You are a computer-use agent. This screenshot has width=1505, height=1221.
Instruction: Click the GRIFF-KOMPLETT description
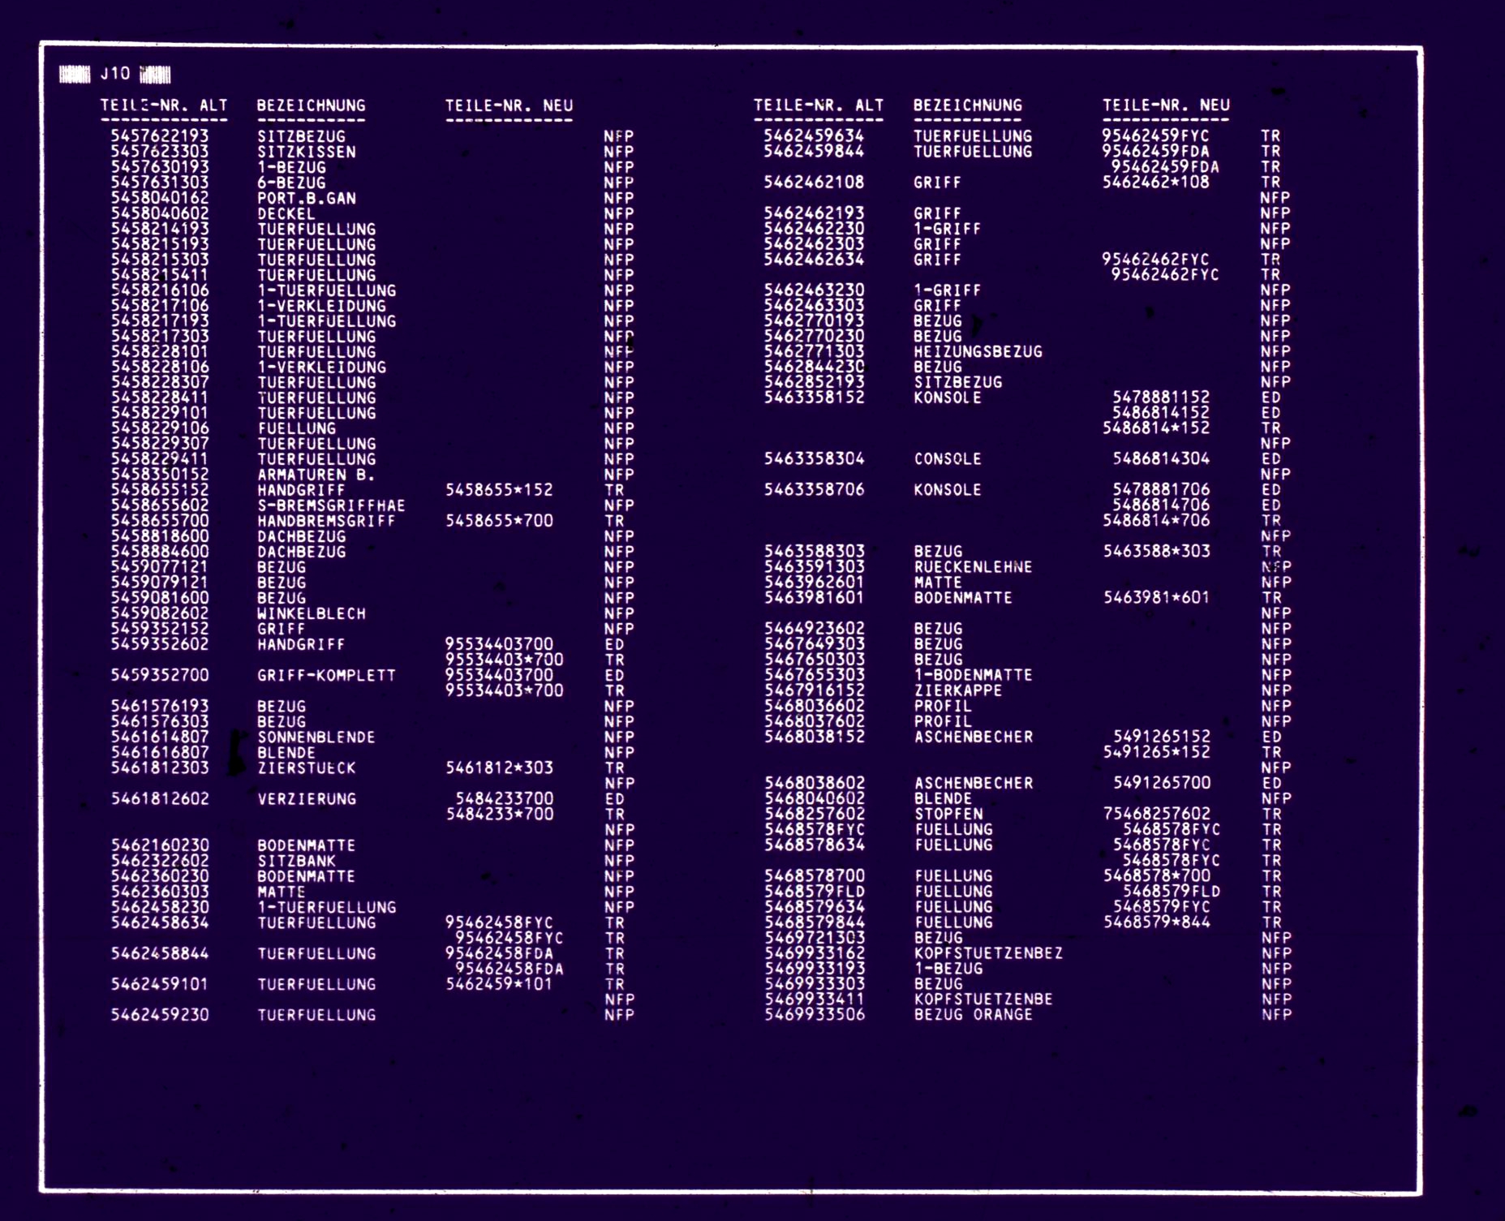[326, 675]
